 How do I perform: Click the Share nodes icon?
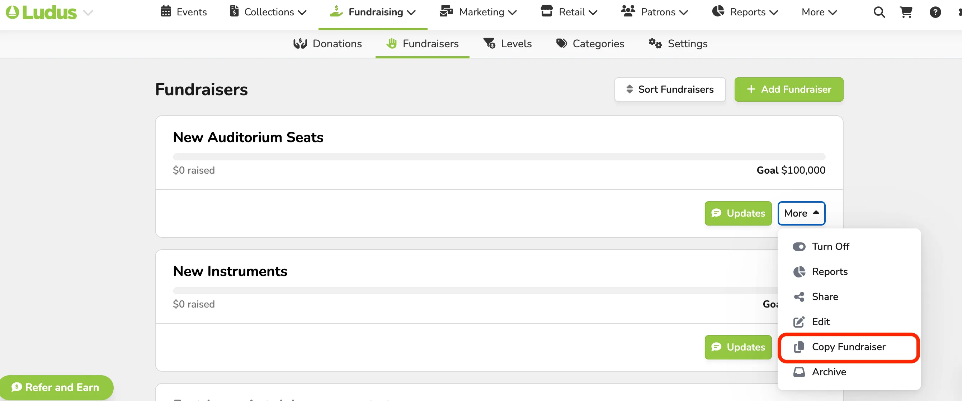click(799, 297)
